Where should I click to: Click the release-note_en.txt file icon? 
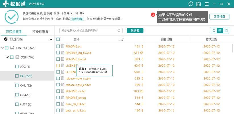point(63,85)
